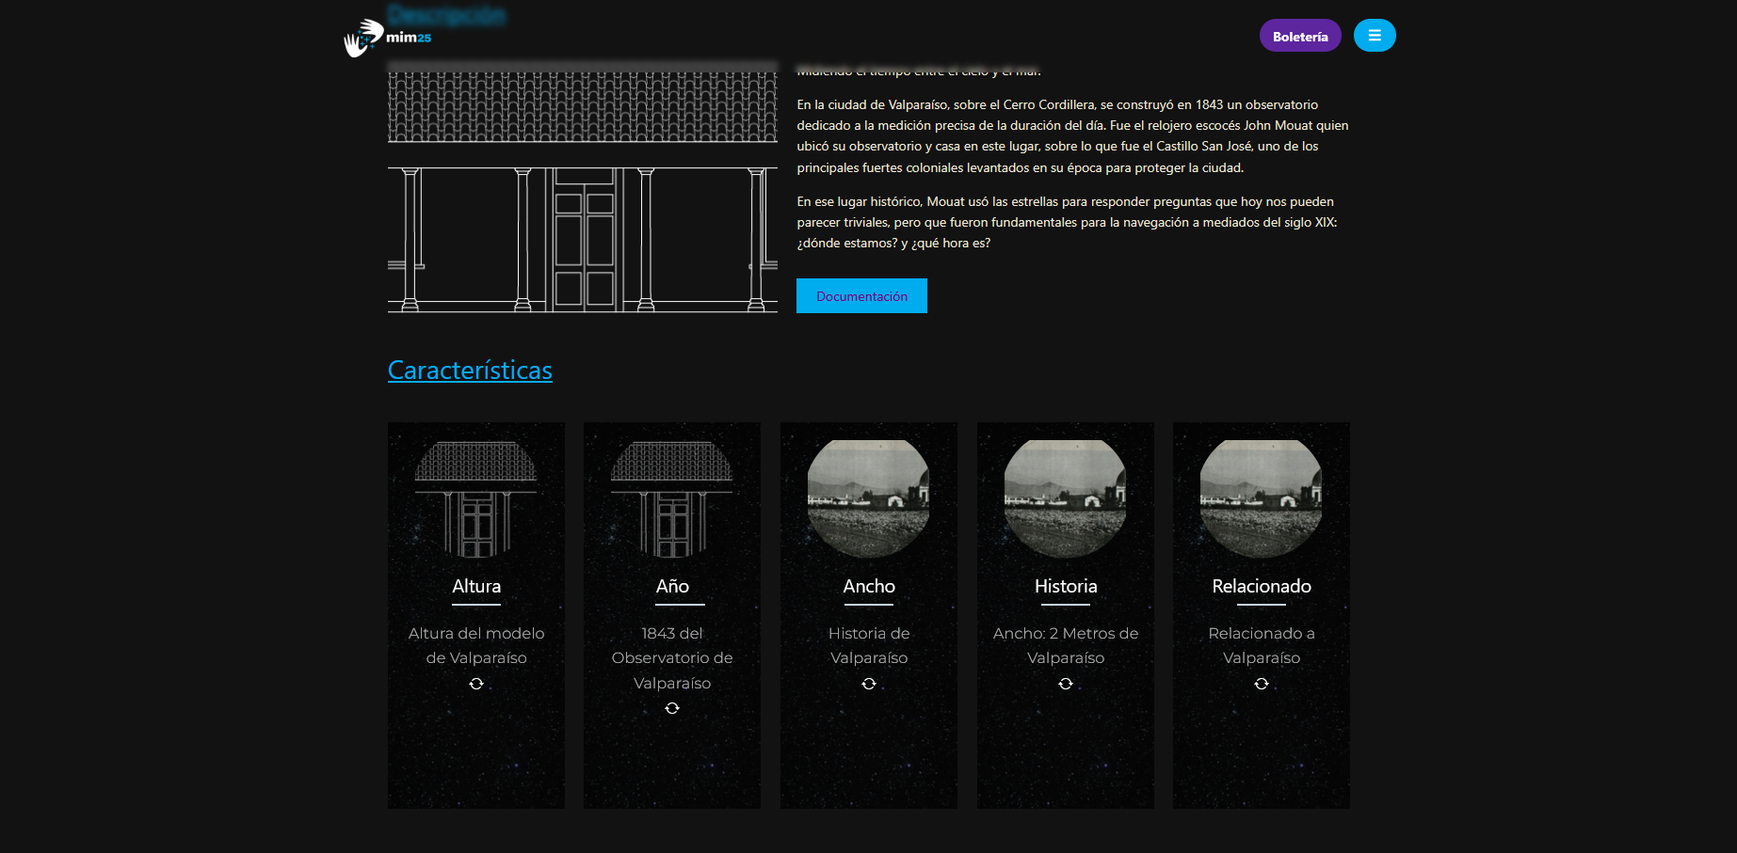Click the Boletería button

pos(1299,36)
